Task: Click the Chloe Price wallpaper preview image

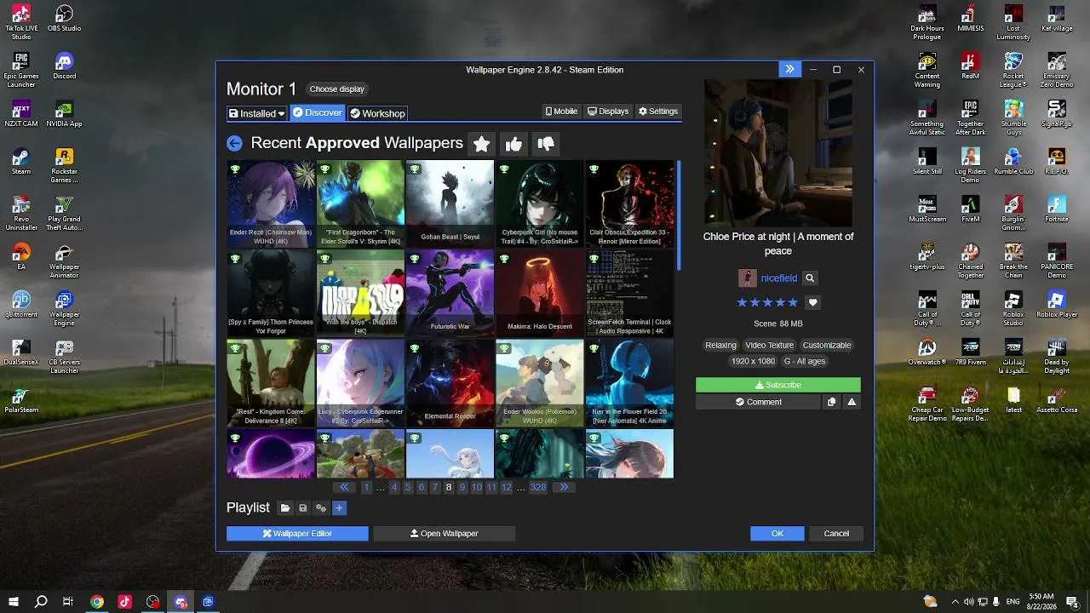Action: 778,154
